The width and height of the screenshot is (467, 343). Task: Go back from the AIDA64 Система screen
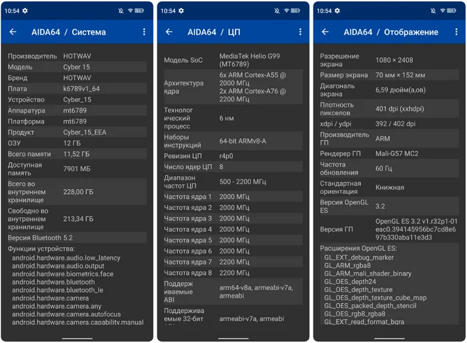point(13,32)
